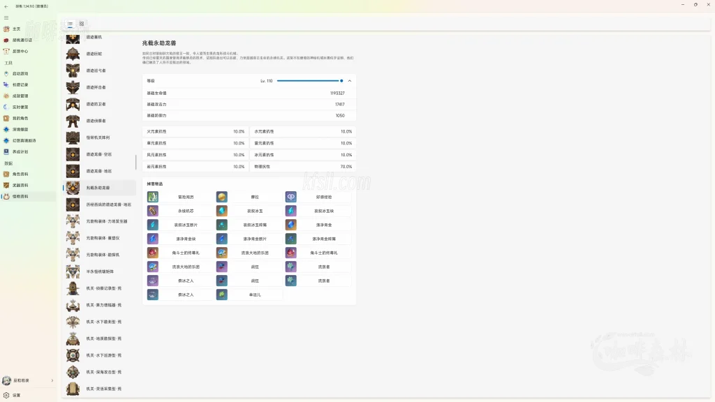715x402 pixels.
Task: Toggle the hamburger navigation menu
Action: [6, 17]
